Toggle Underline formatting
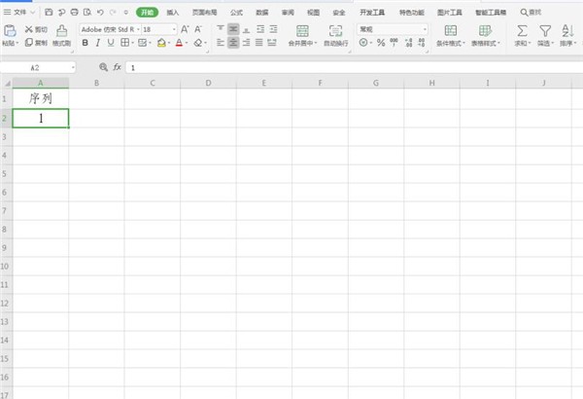The image size is (583, 399). coord(111,43)
